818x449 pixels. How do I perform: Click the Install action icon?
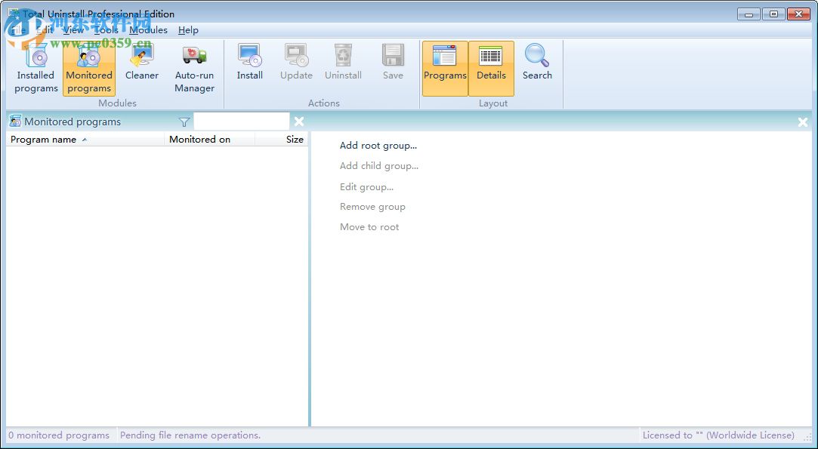[x=249, y=63]
